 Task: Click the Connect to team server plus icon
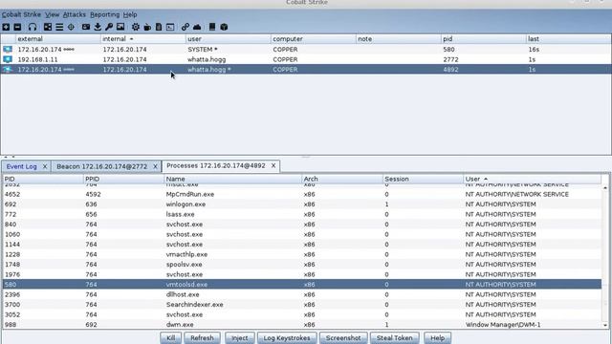[6, 27]
